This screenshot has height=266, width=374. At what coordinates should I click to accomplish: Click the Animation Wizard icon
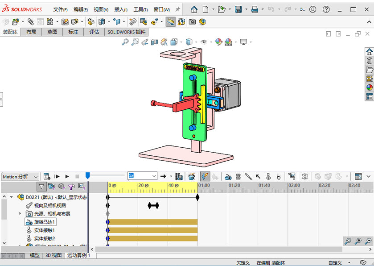(x=192, y=176)
